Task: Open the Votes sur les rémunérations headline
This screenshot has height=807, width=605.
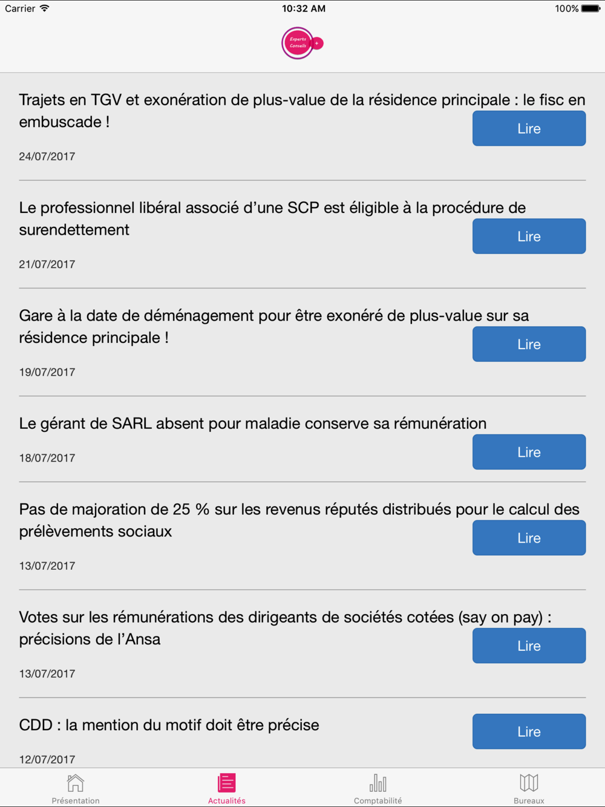Action: click(285, 628)
